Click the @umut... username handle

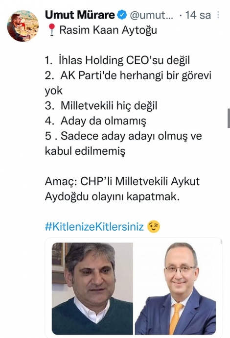coord(151,15)
